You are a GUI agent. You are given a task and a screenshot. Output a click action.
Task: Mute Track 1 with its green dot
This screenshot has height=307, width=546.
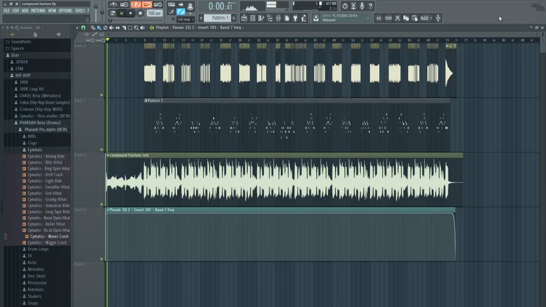(102, 95)
